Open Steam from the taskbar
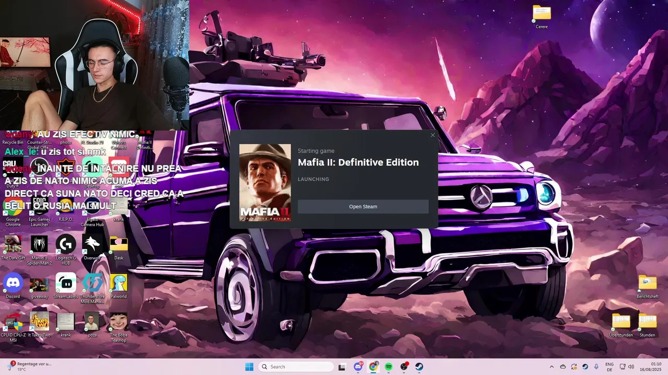The image size is (668, 375). click(x=419, y=367)
